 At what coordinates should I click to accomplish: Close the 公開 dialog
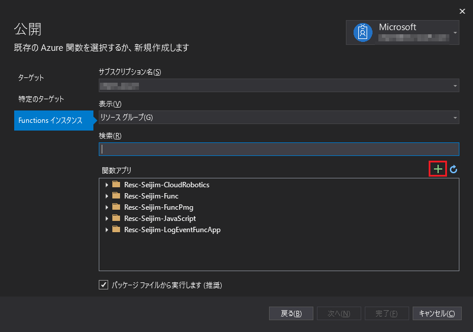[x=462, y=11]
